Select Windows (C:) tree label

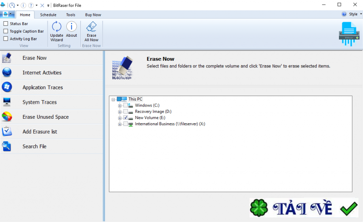pos(147,105)
